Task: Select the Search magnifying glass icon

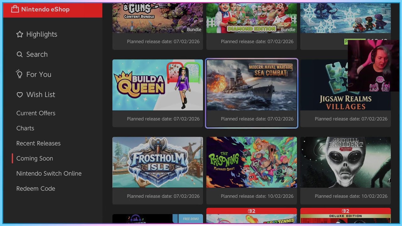Action: click(x=20, y=54)
